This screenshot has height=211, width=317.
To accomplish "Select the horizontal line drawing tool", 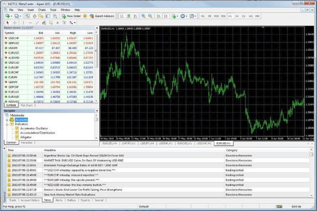I will (30, 23).
